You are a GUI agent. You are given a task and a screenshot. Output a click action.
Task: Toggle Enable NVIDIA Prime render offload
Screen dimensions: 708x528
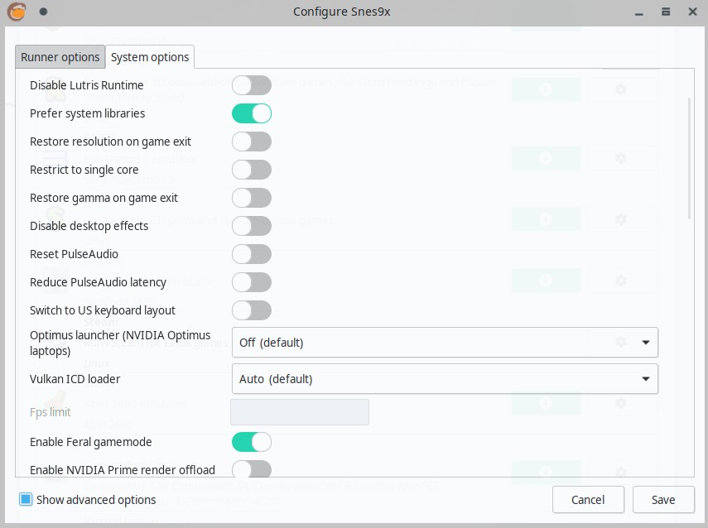click(252, 469)
